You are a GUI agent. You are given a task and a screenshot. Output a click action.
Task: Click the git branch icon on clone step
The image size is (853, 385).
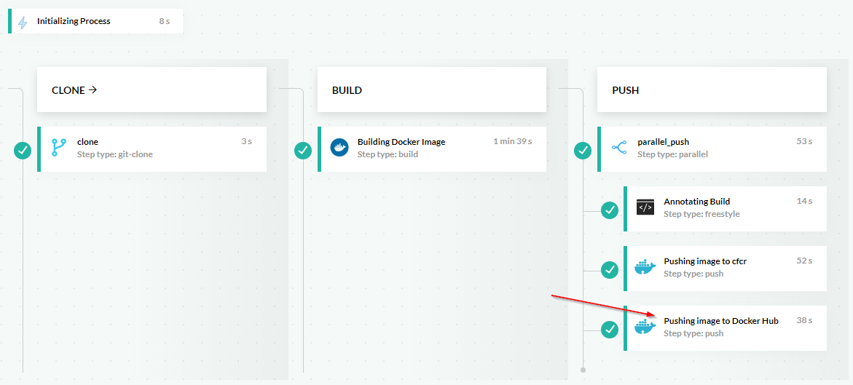pos(58,148)
